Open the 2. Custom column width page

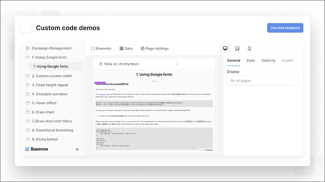[x=52, y=76]
